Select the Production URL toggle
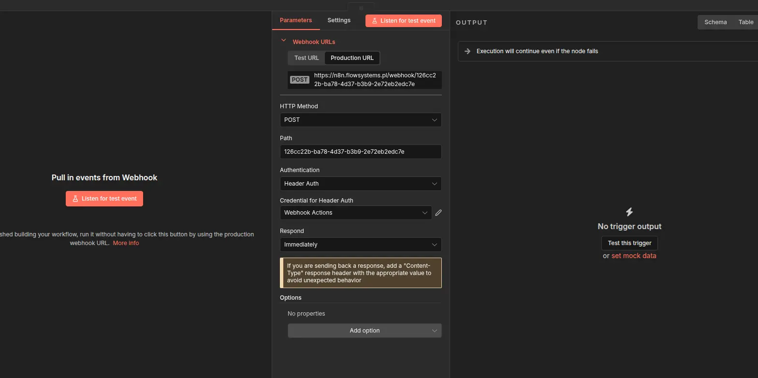Viewport: 758px width, 378px height. click(x=352, y=58)
